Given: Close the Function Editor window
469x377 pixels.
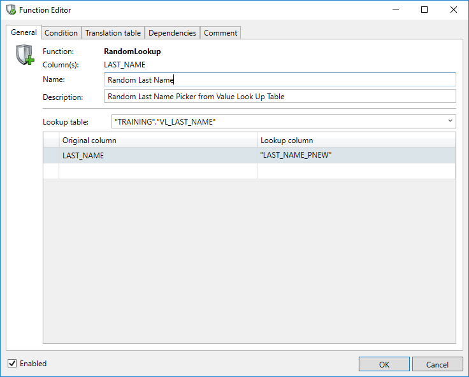Looking at the screenshot, I should pos(454,10).
